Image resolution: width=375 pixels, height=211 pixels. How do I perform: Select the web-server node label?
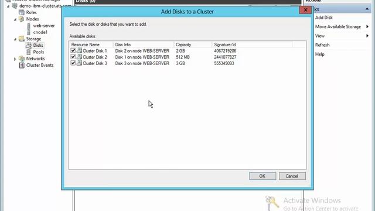(x=44, y=26)
